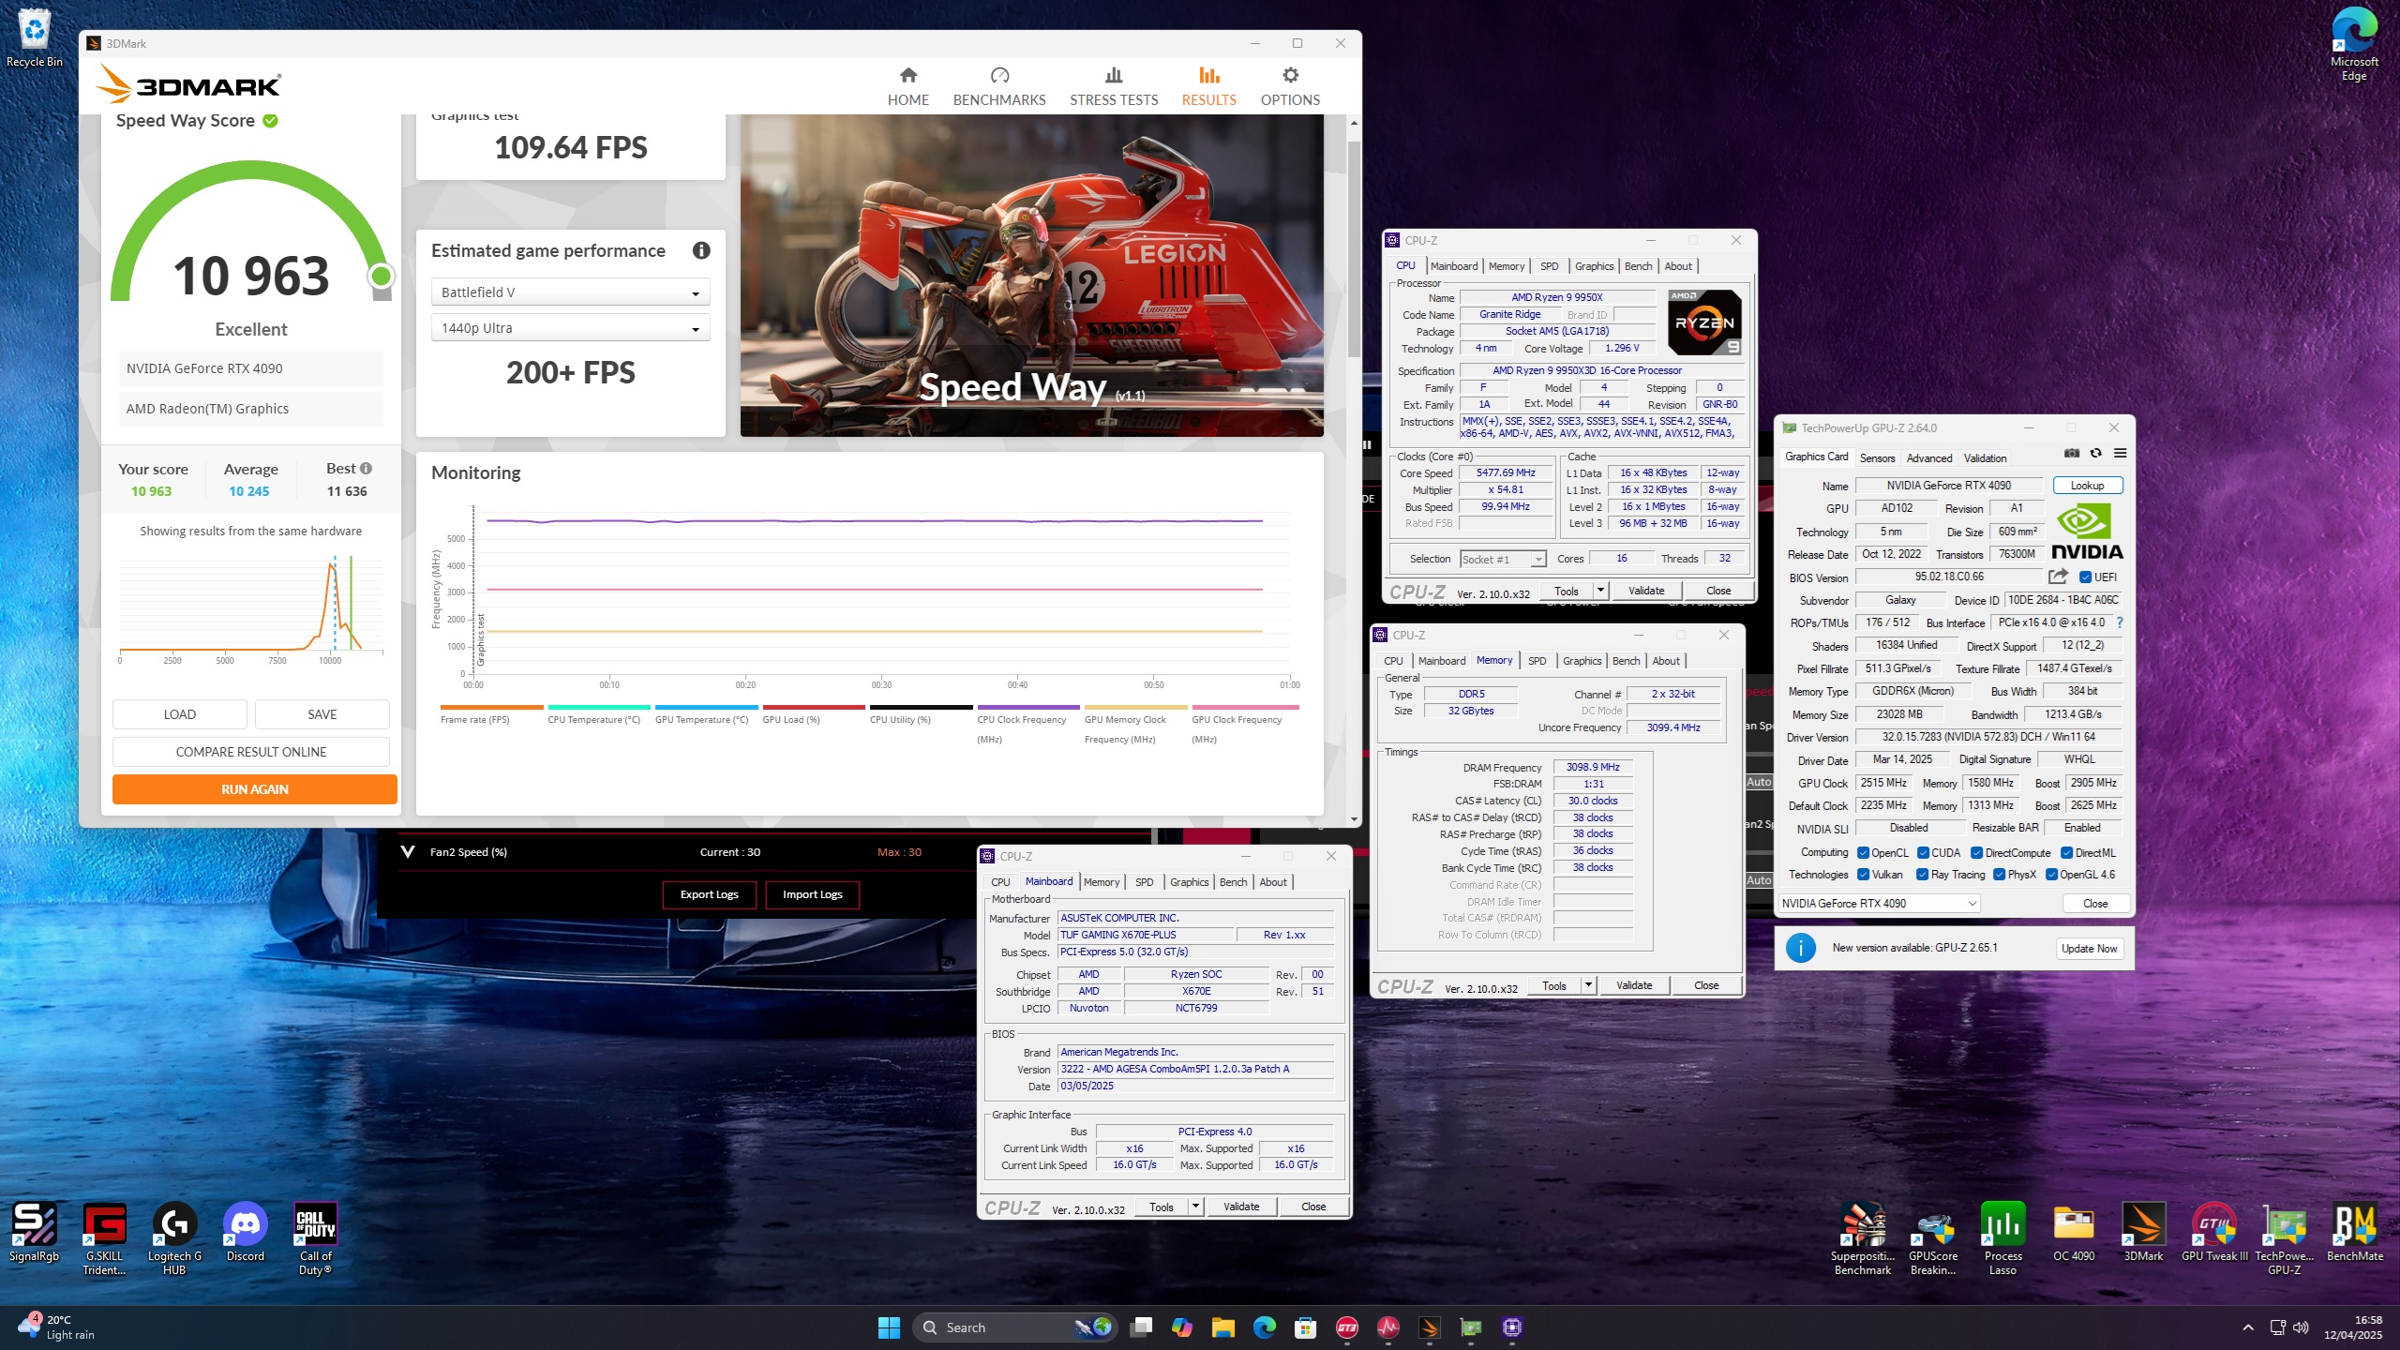The width and height of the screenshot is (2400, 1350).
Task: Open the BenchMate desktop shortcut
Action: pos(2355,1232)
